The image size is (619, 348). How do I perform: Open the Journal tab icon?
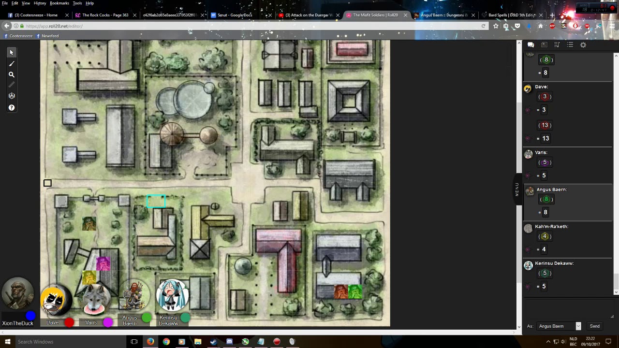pos(544,44)
